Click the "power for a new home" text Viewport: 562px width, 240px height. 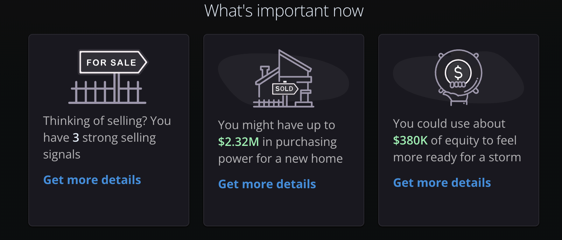point(280,158)
